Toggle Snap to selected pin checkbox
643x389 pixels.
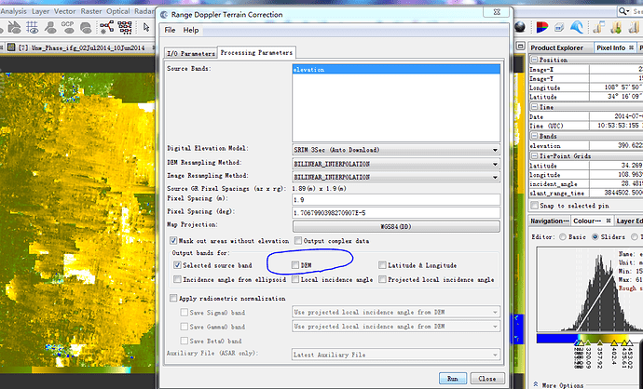(534, 206)
